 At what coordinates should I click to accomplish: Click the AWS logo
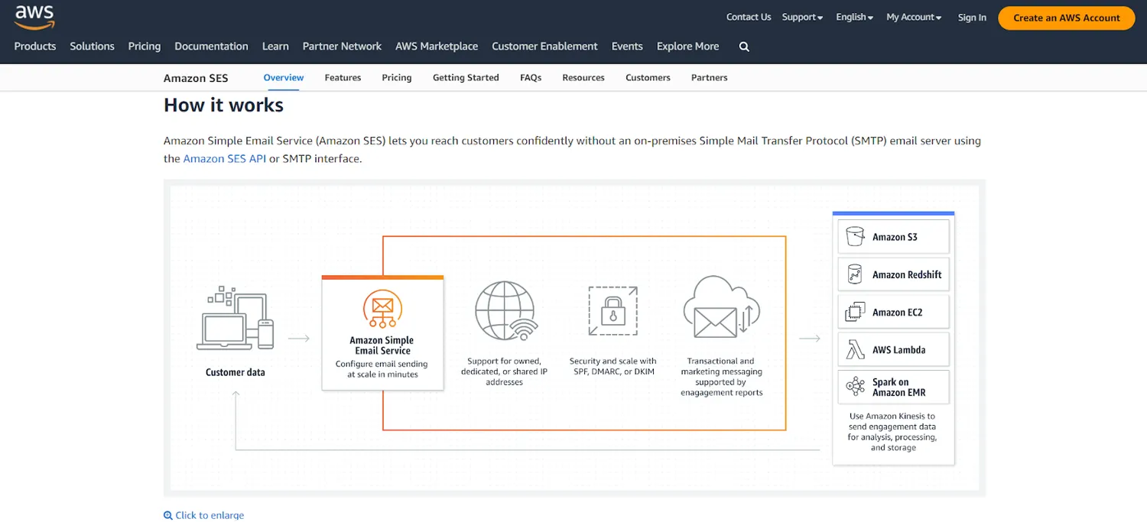point(34,17)
